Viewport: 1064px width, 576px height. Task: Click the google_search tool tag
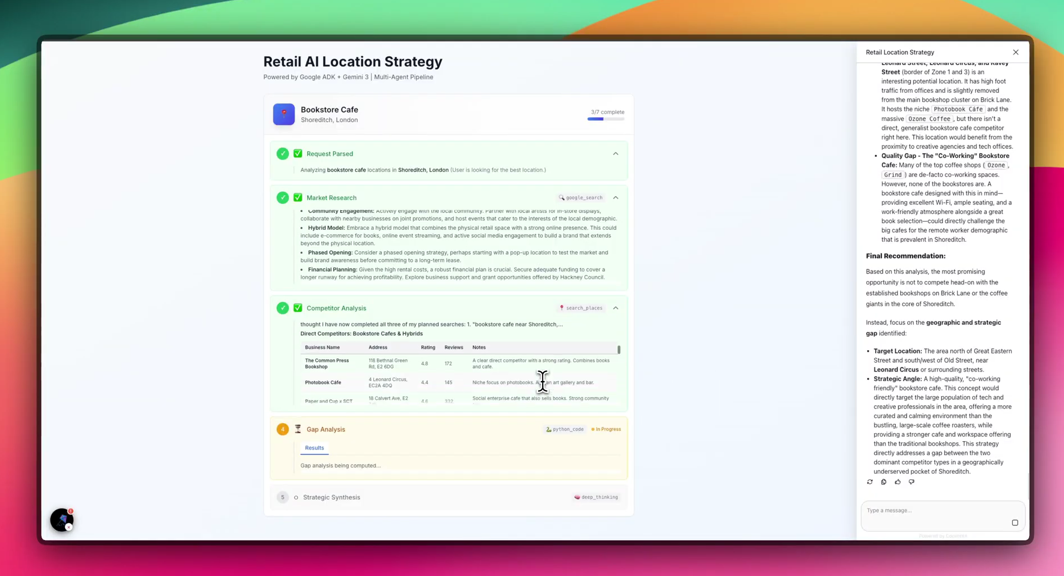point(580,198)
